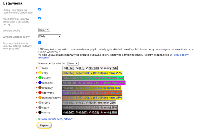
Task: Delete the niebieski color row
Action: coord(37,83)
